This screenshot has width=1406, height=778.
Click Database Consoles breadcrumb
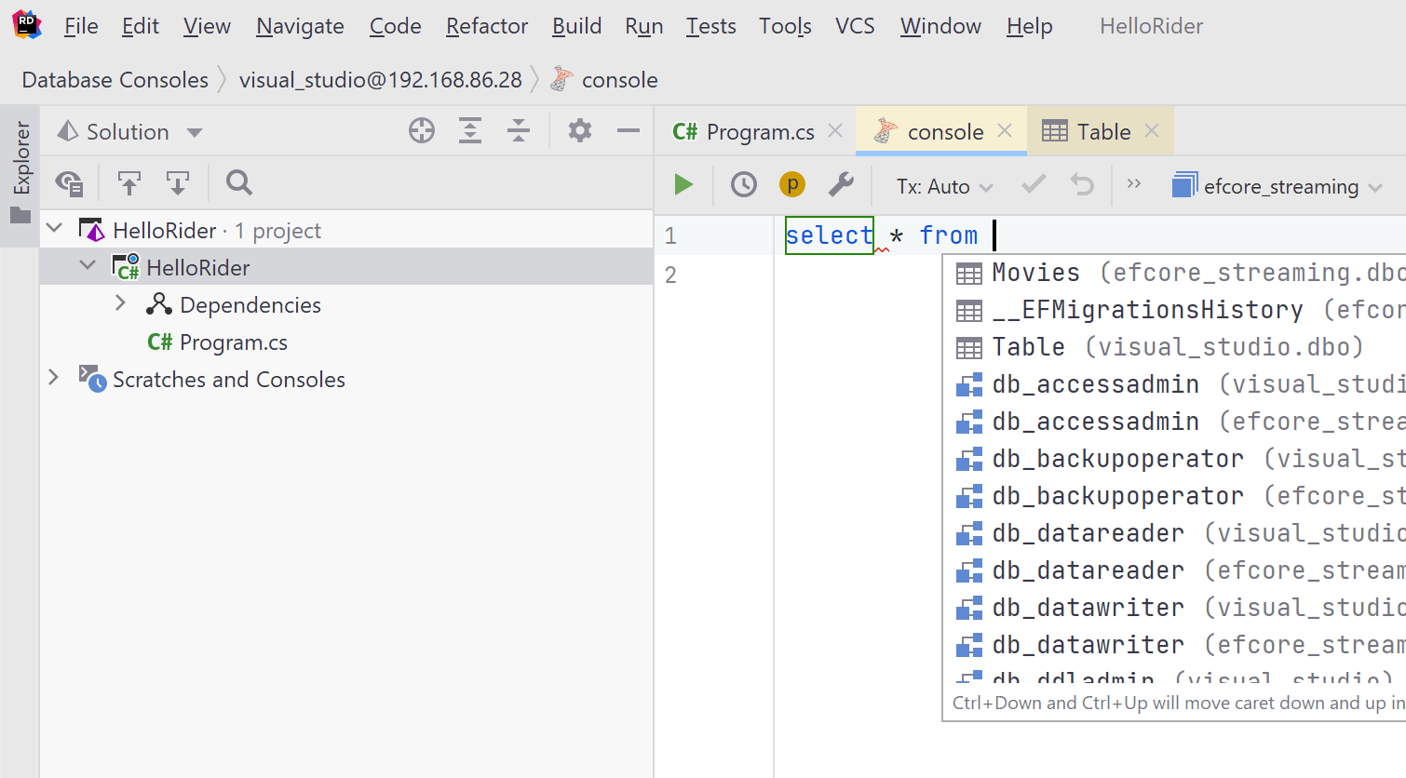115,80
